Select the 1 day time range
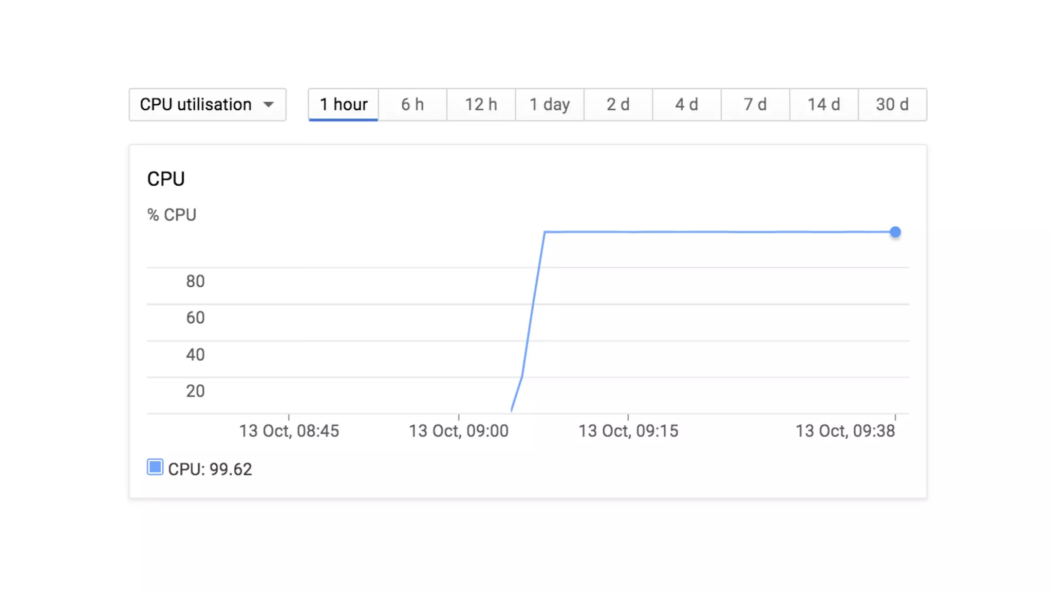Image resolution: width=1052 pixels, height=591 pixels. [550, 105]
